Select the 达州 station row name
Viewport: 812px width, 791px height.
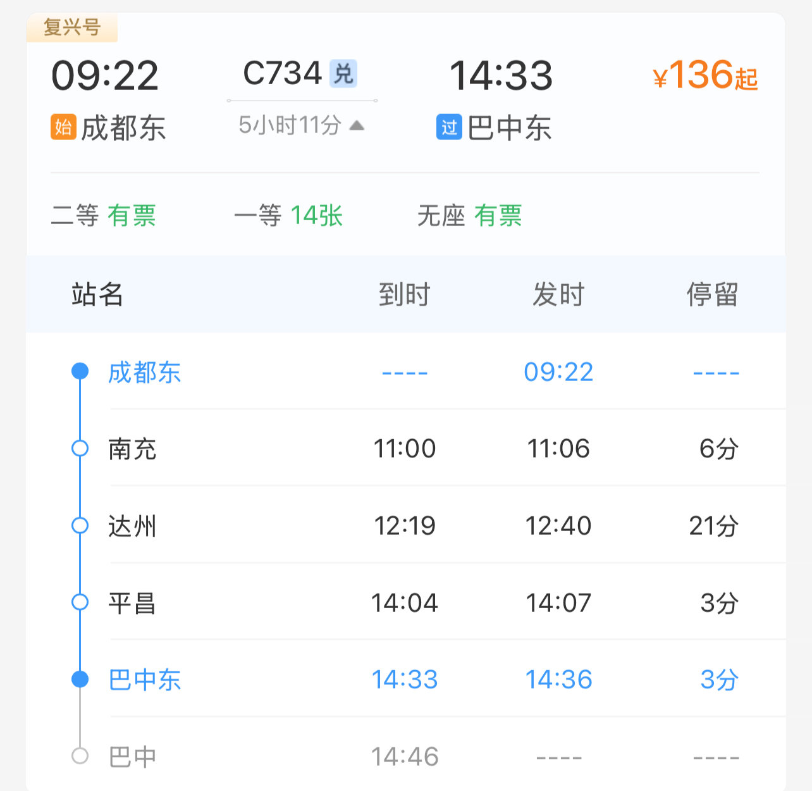[132, 526]
